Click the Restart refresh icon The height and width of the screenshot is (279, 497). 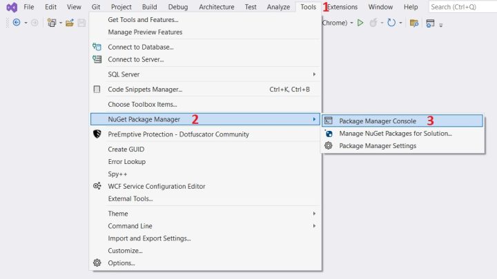(x=391, y=23)
